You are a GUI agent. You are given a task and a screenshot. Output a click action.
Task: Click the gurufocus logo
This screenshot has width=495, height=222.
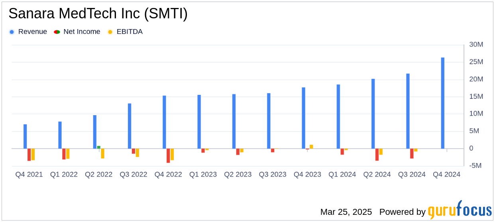click(460, 210)
